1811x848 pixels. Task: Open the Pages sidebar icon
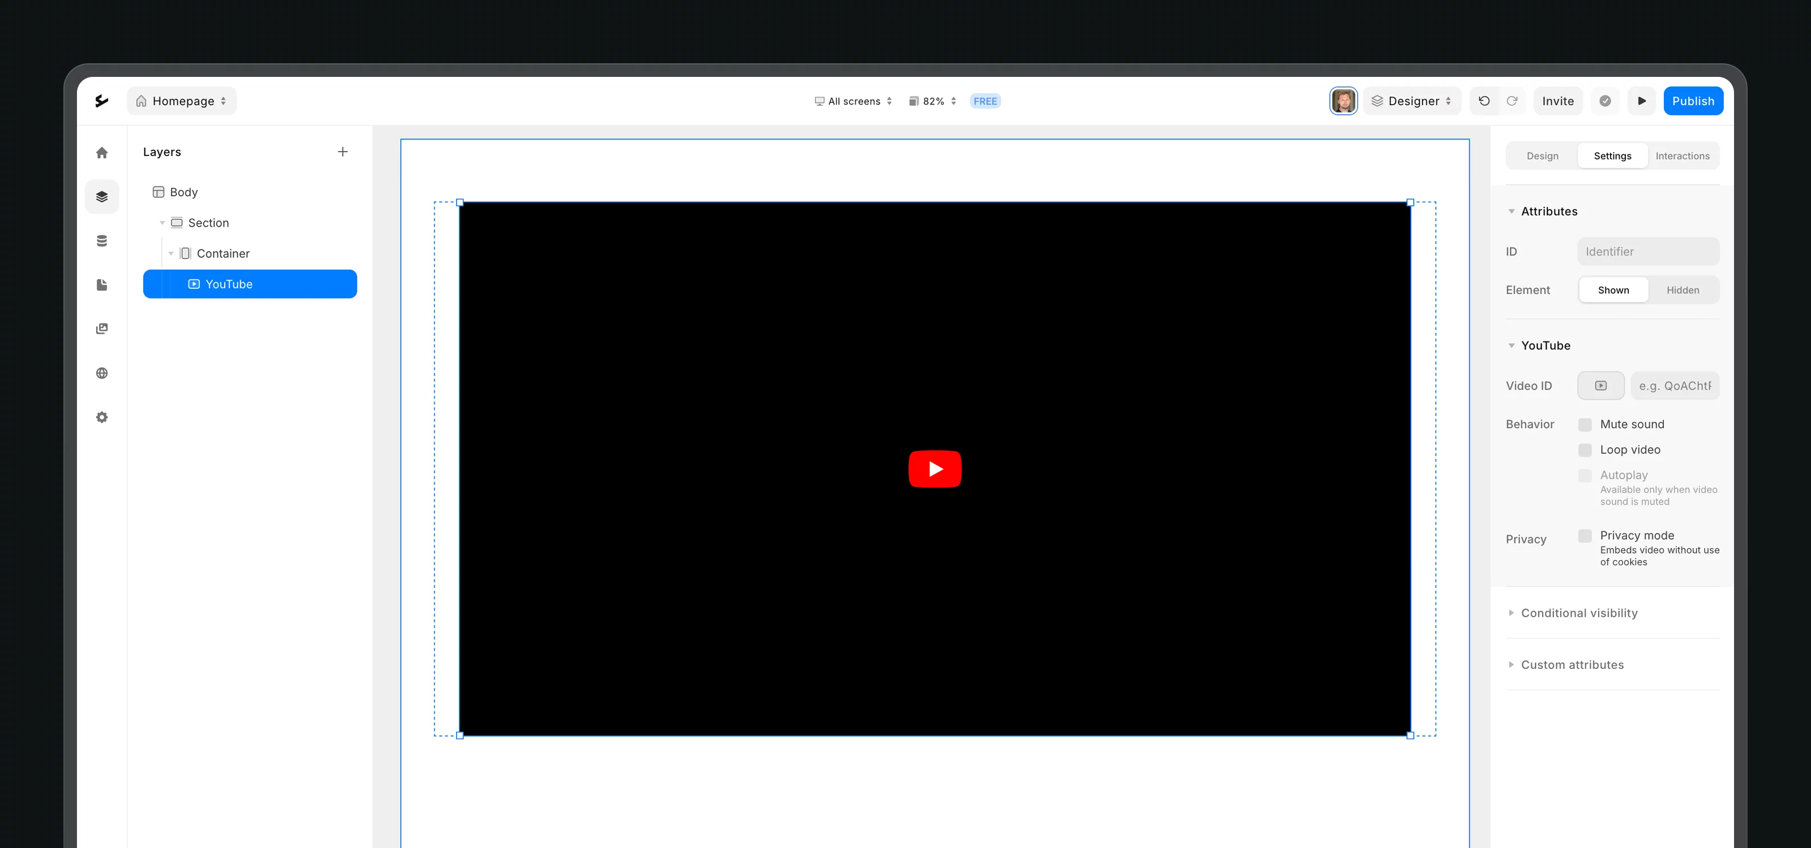102,285
